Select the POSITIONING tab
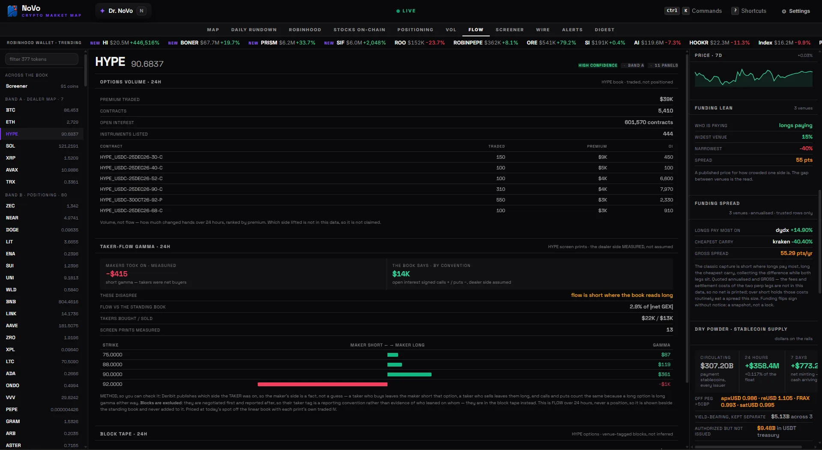This screenshot has height=450, width=822. (415, 30)
